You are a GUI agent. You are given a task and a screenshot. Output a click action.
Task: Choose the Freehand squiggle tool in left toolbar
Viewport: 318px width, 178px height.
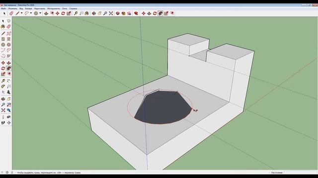9,33
